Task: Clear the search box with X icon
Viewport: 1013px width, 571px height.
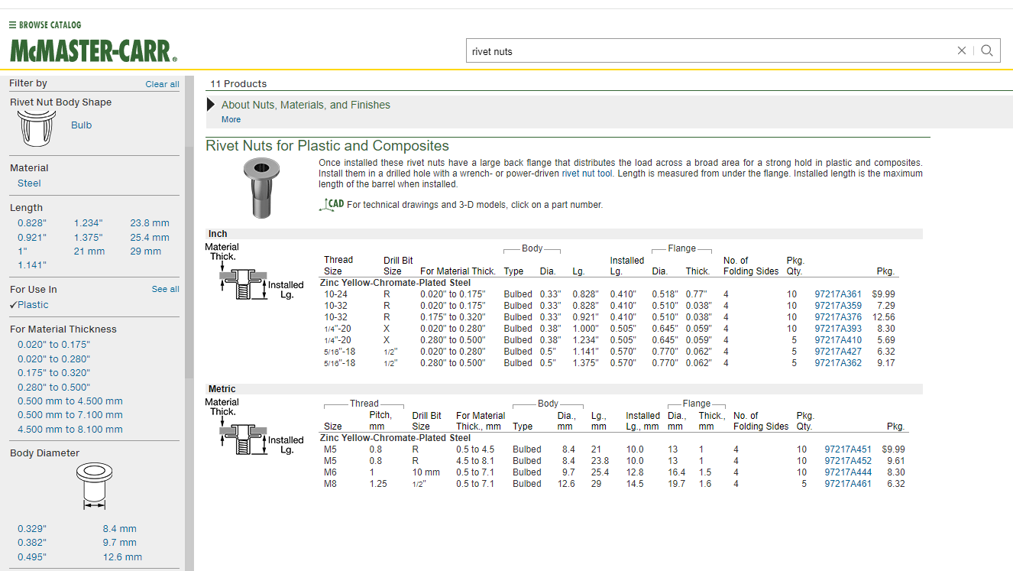Action: pos(962,50)
